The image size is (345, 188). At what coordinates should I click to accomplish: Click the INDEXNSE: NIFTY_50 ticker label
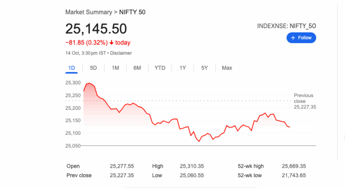coord(286,26)
